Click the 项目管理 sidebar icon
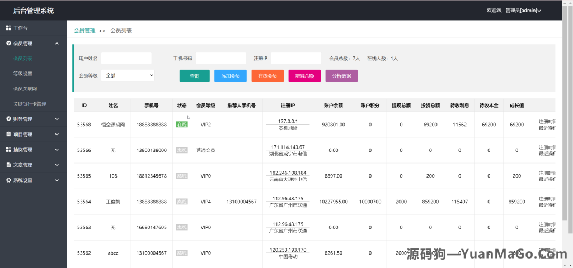 pyautogui.click(x=8, y=134)
